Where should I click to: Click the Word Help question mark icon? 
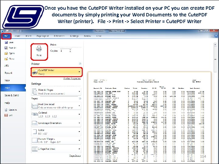(216, 36)
